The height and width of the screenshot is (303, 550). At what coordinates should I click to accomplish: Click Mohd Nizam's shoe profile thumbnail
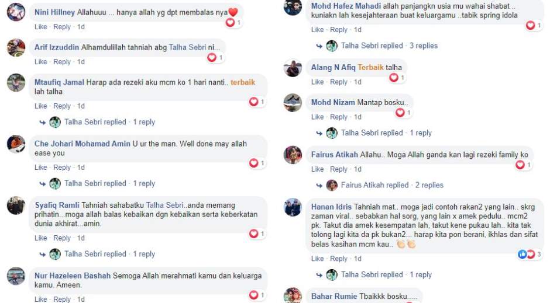(x=293, y=103)
